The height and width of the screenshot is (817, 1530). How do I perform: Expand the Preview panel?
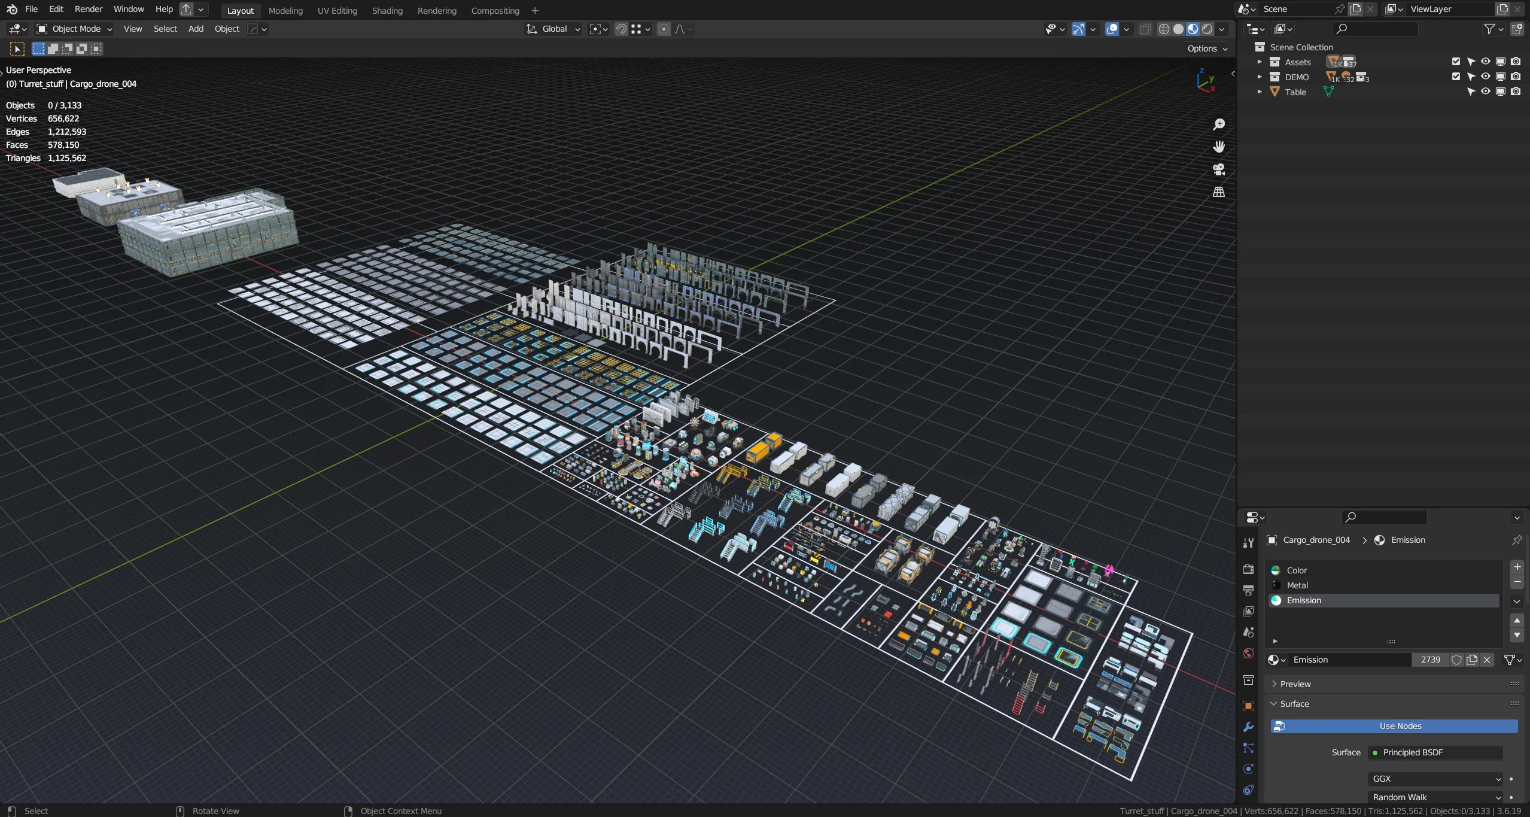point(1295,684)
